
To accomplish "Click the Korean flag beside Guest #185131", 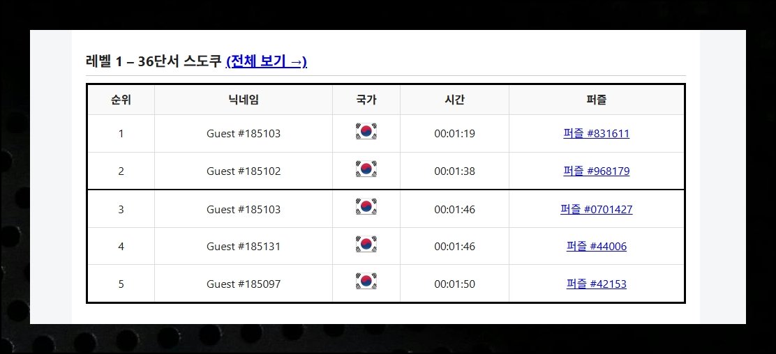I will (366, 244).
